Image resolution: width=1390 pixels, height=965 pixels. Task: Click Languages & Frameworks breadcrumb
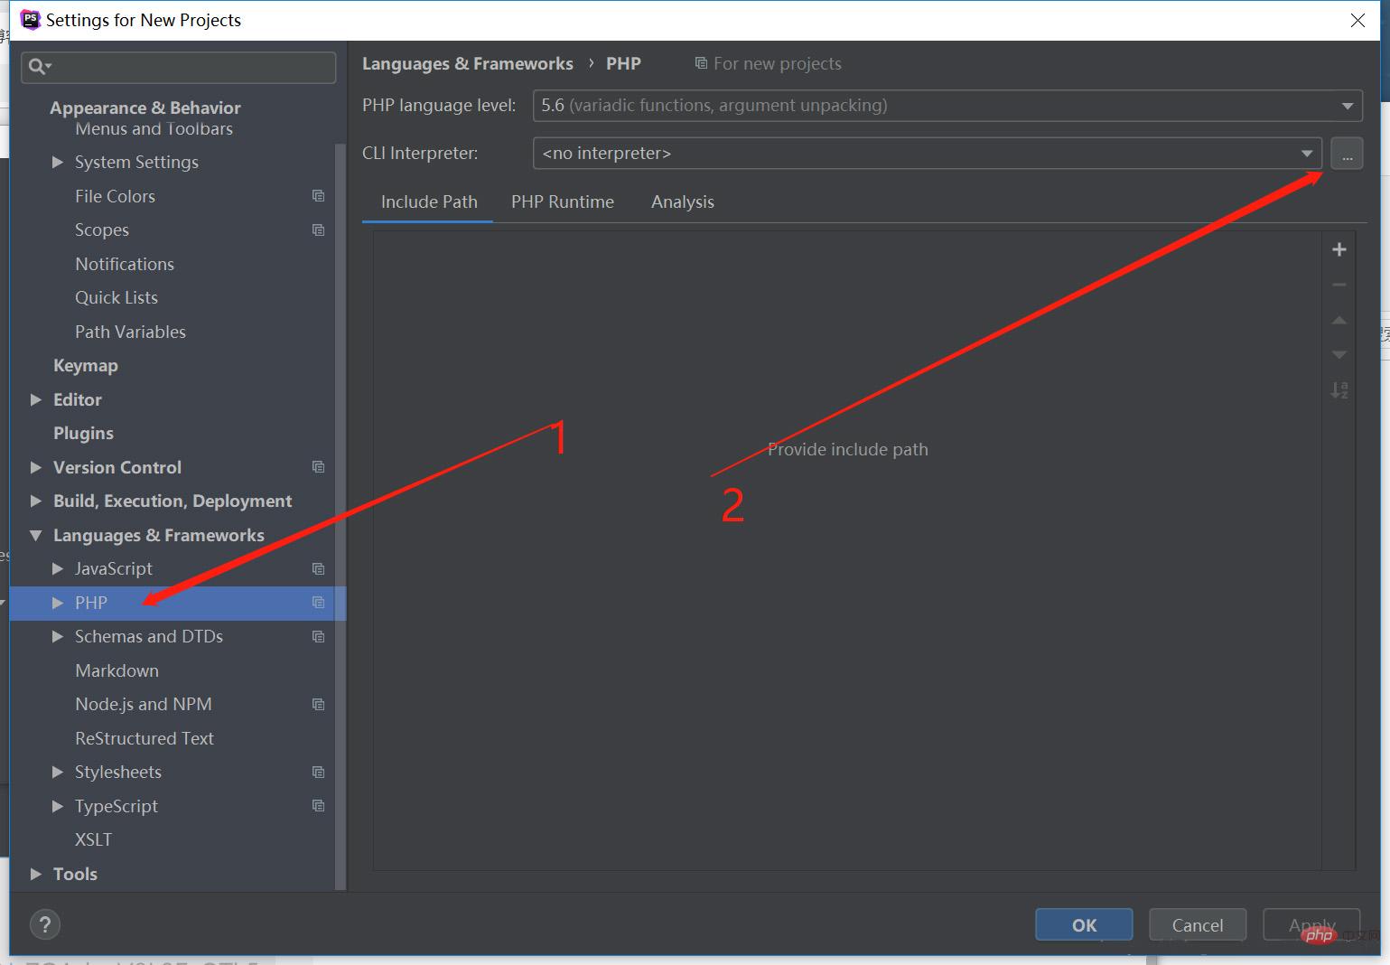pos(468,64)
